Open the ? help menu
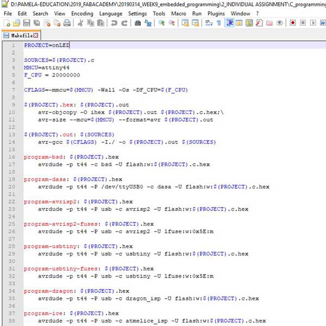This screenshot has width=326, height=326. click(x=258, y=14)
